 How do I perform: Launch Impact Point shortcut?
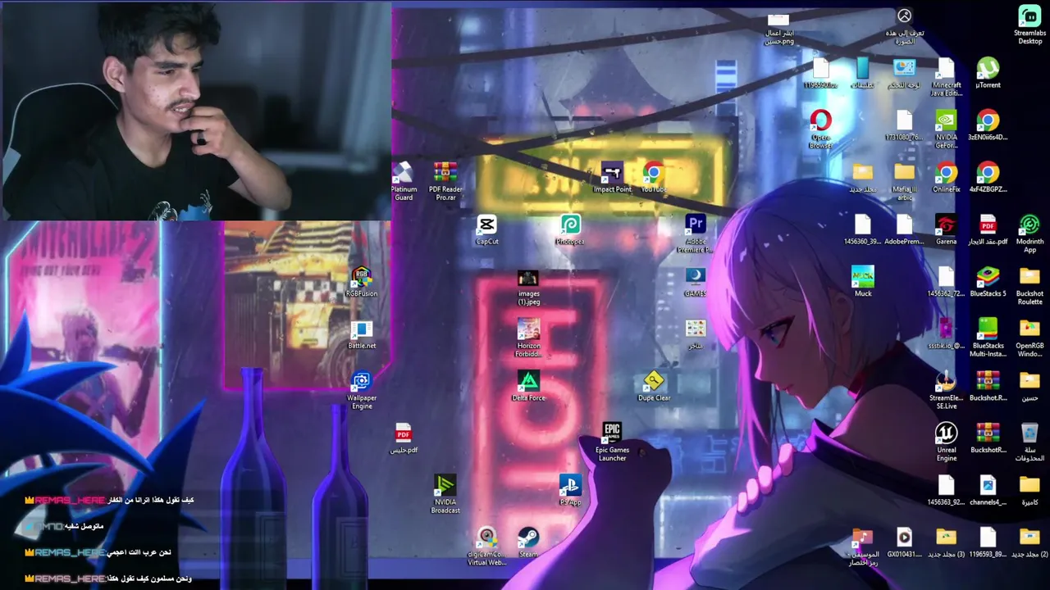612,177
